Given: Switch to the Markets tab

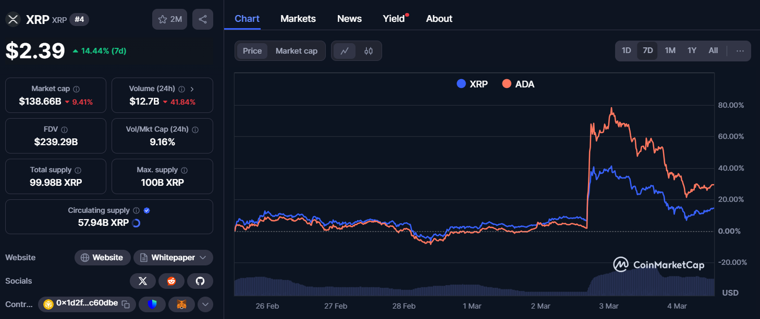Looking at the screenshot, I should click(298, 19).
